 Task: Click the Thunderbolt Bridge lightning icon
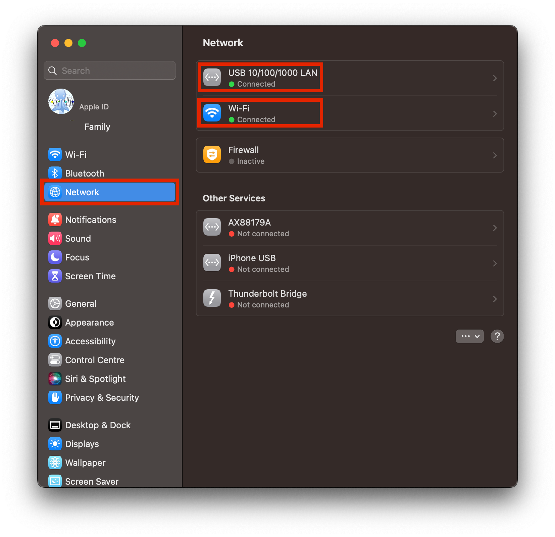212,298
